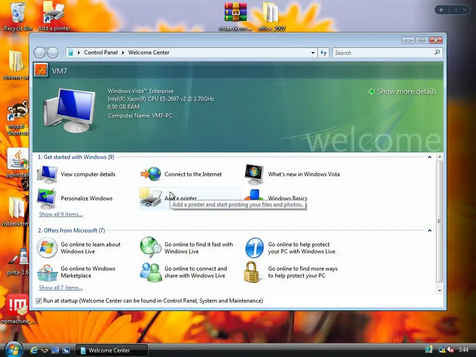The height and width of the screenshot is (357, 476).
Task: Select the pinta-1.6 desktop icon
Action: click(17, 262)
